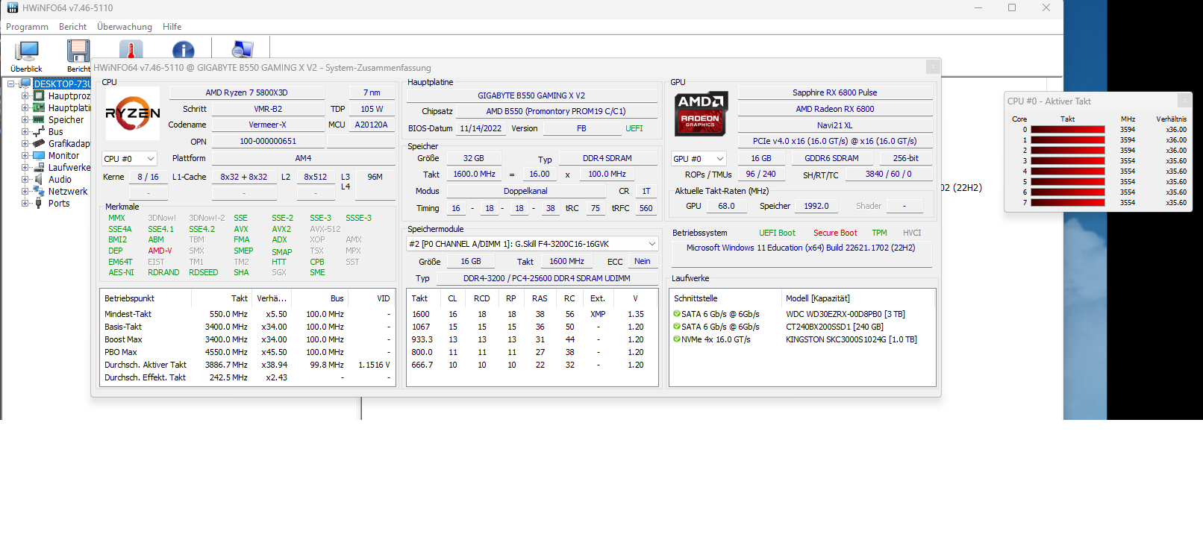
Task: Click the Sapphire RX 6800 Pulse field
Action: [x=835, y=92]
